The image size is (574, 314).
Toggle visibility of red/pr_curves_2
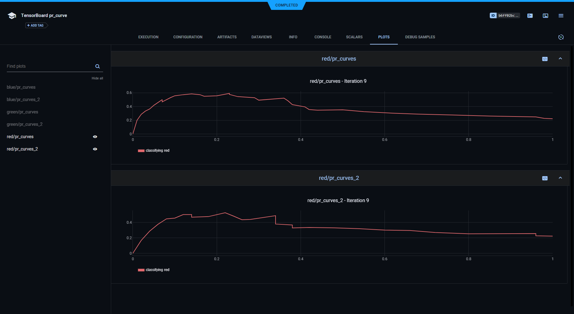[x=95, y=149]
